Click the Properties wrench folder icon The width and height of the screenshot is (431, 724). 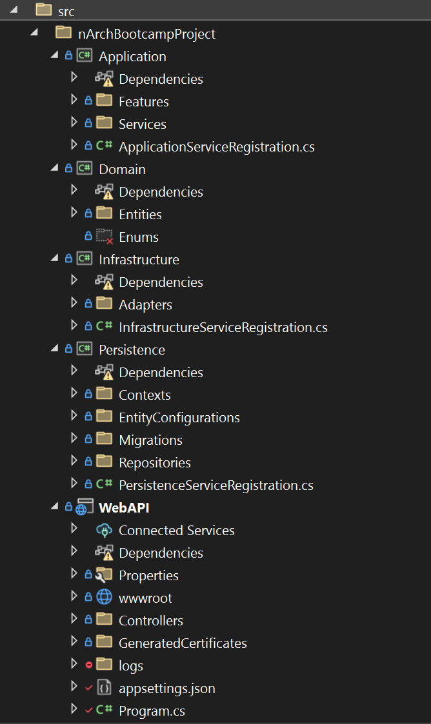[x=104, y=575]
